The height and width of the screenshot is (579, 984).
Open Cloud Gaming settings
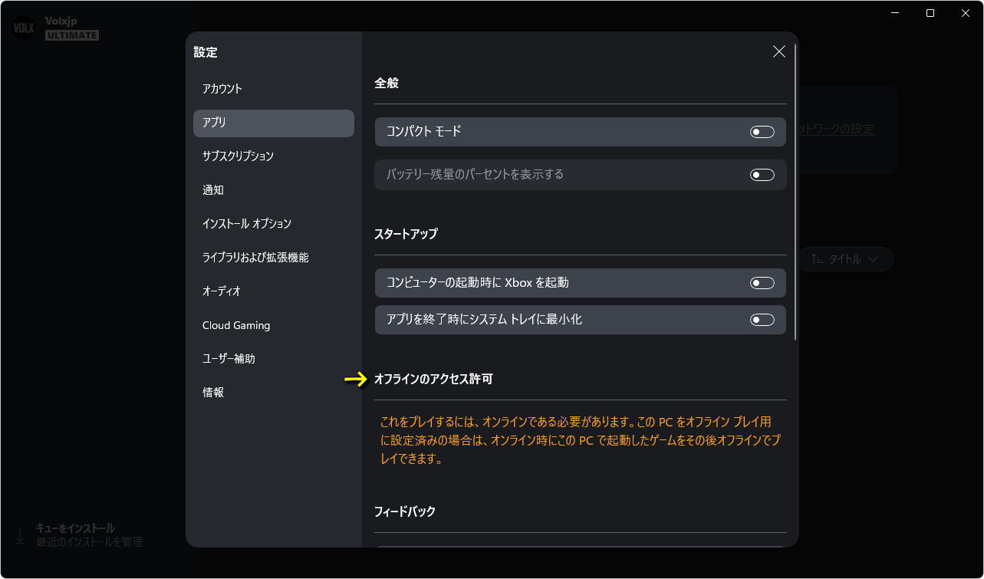point(273,325)
